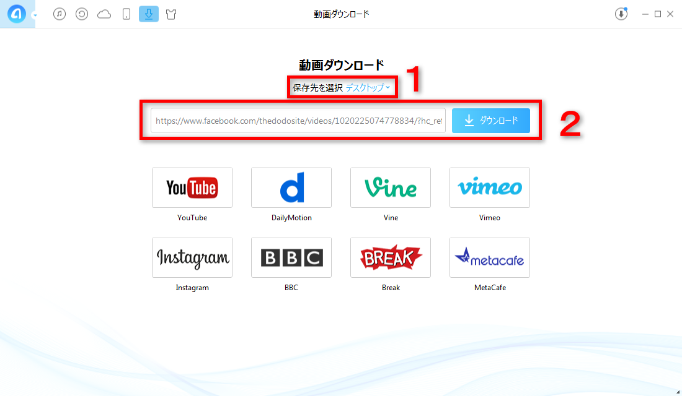
Task: Select the video download toolbar icon
Action: click(149, 14)
